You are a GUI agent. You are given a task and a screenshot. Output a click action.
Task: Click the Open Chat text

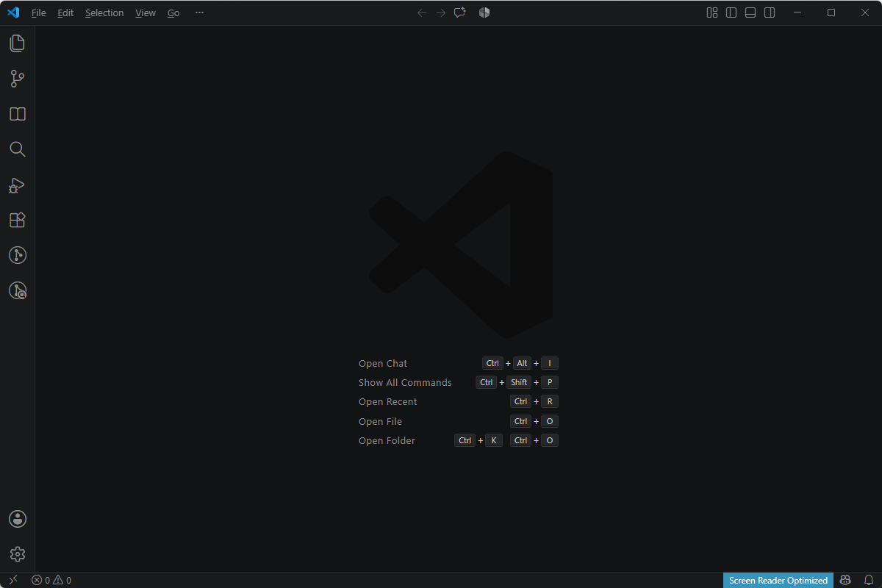[383, 363]
